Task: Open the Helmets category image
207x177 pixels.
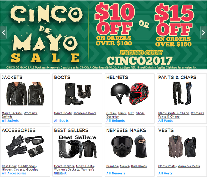Action: (129, 94)
